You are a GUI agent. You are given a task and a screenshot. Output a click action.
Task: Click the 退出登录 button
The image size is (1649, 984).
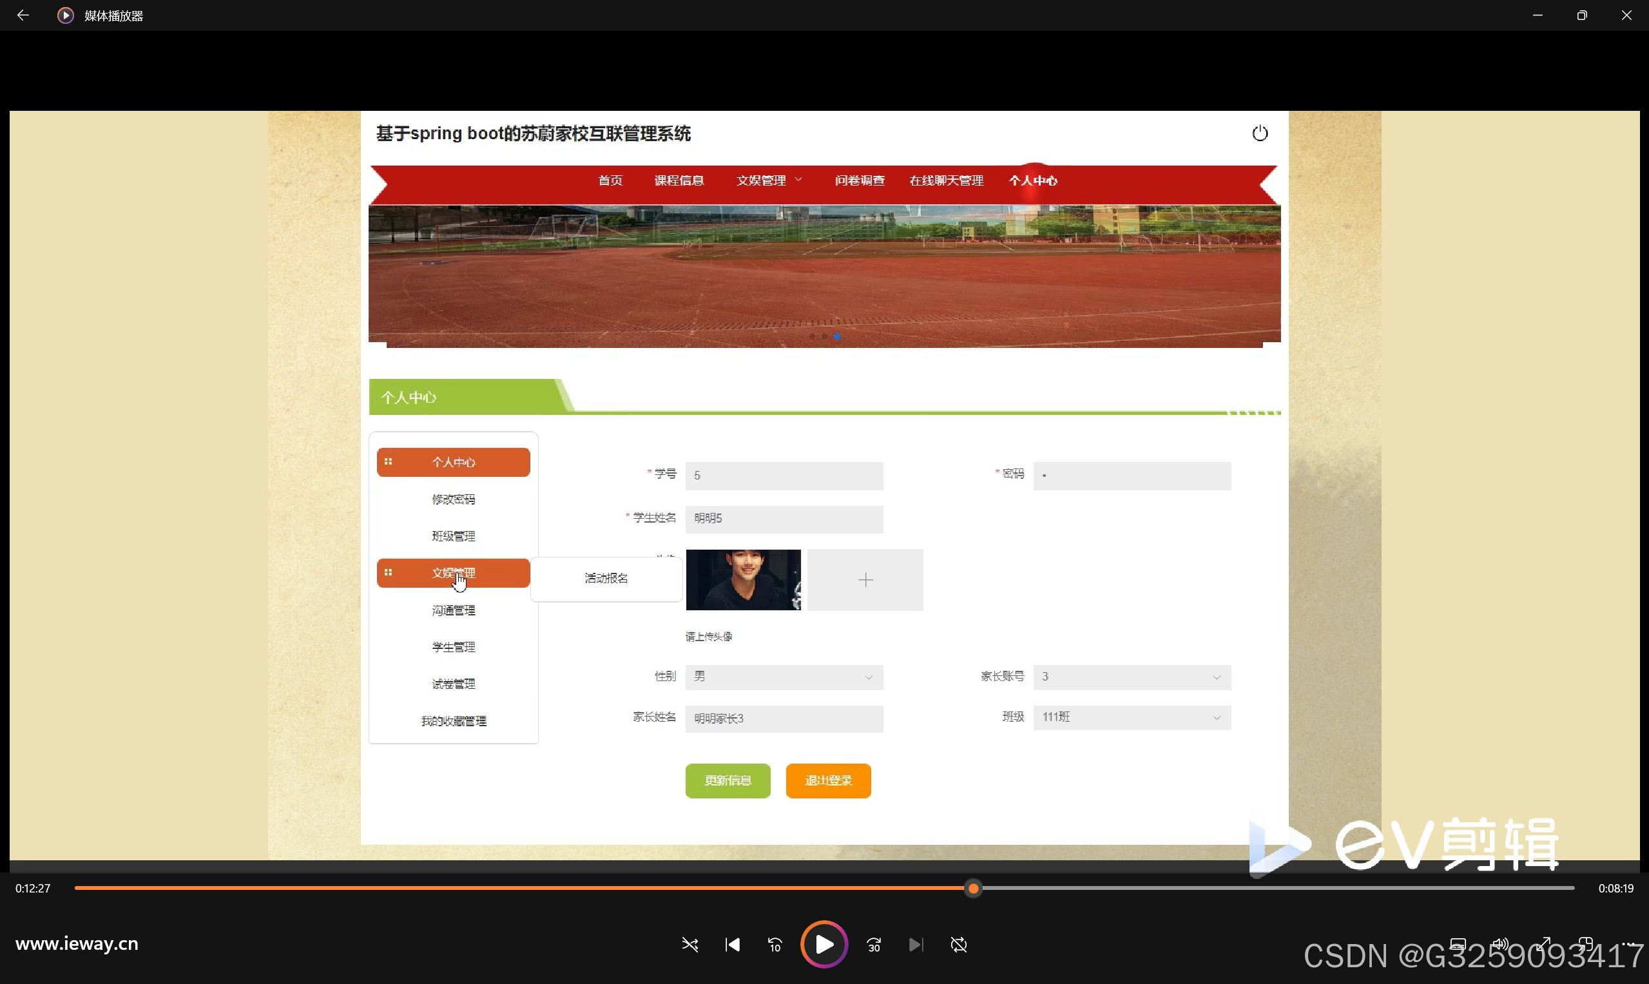[828, 780]
